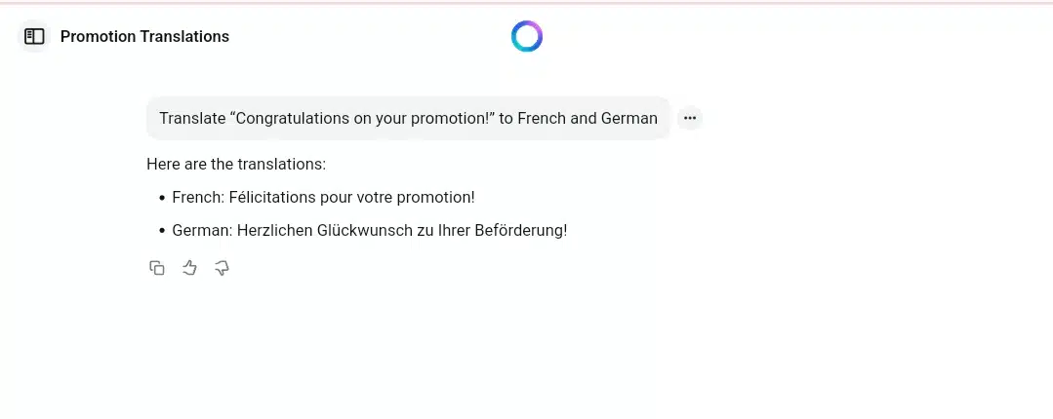The height and width of the screenshot is (419, 1053).
Task: Select the user prompt message bubble
Action: click(408, 118)
